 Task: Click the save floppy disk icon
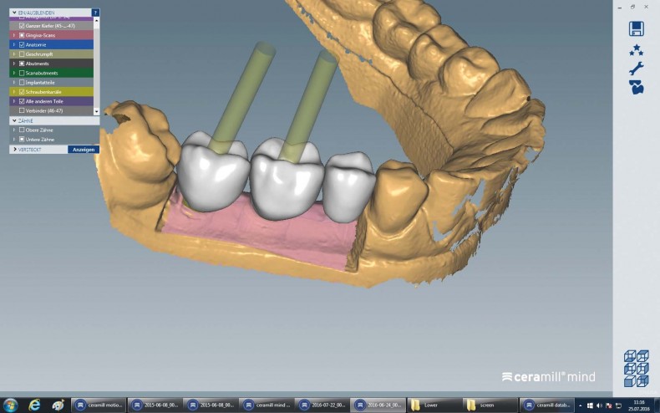[636, 28]
